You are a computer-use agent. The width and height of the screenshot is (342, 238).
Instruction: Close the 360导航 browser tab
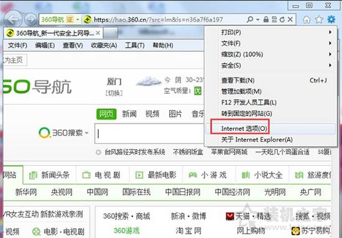pos(98,33)
